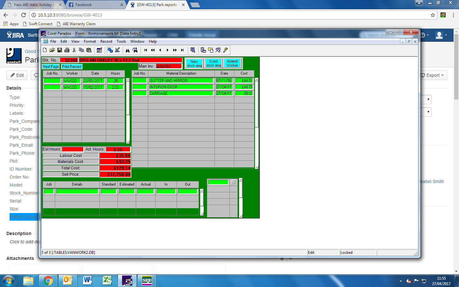The width and height of the screenshot is (459, 287).
Task: Select worker cell WW200
Action: 72,87
